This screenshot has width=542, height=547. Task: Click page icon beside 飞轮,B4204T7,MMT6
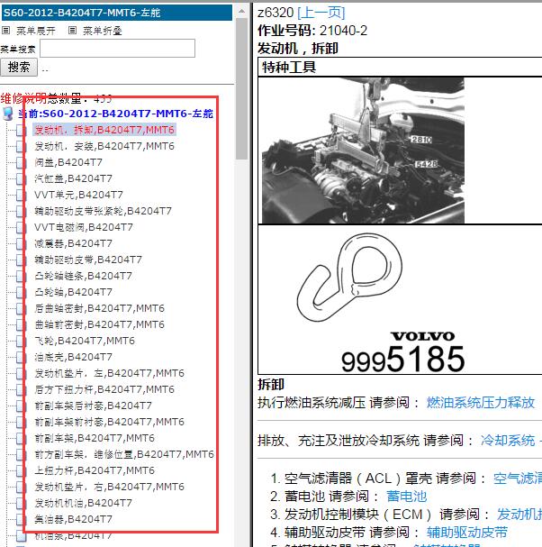pyautogui.click(x=21, y=341)
